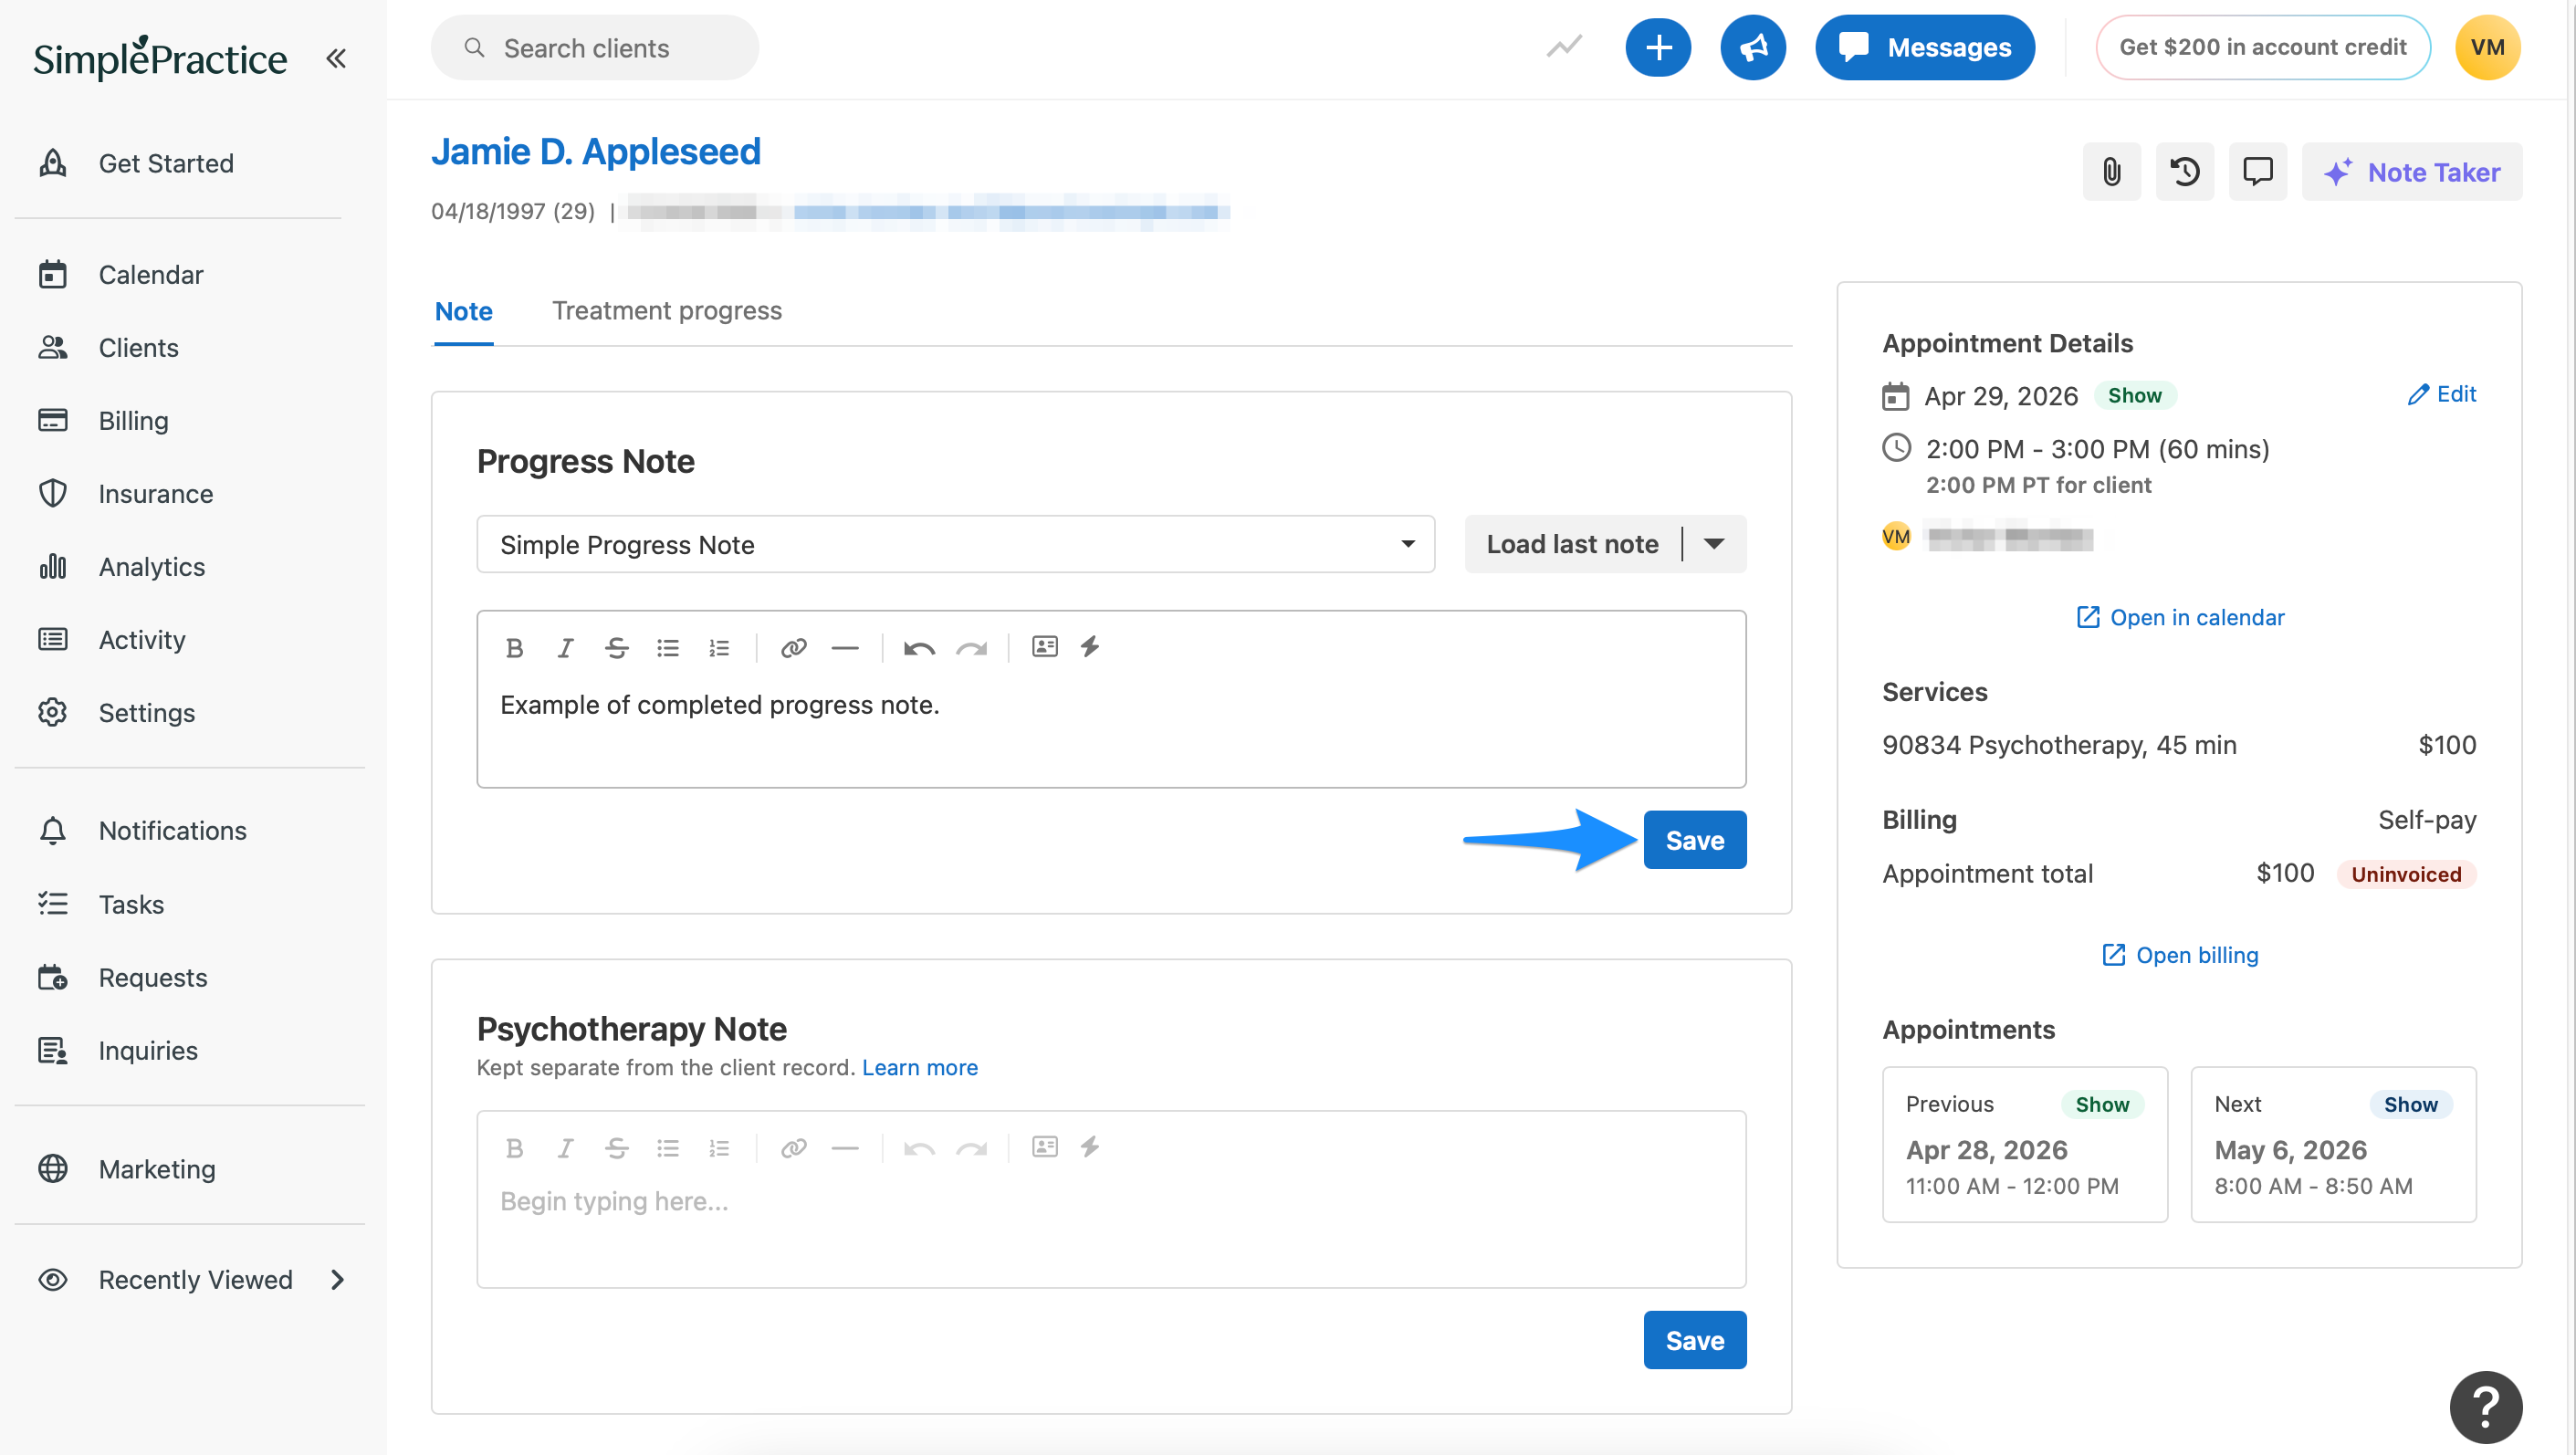Open the chat comment icon

click(2258, 172)
